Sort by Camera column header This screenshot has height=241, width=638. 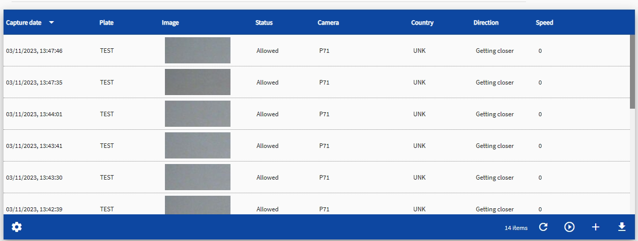tap(328, 23)
